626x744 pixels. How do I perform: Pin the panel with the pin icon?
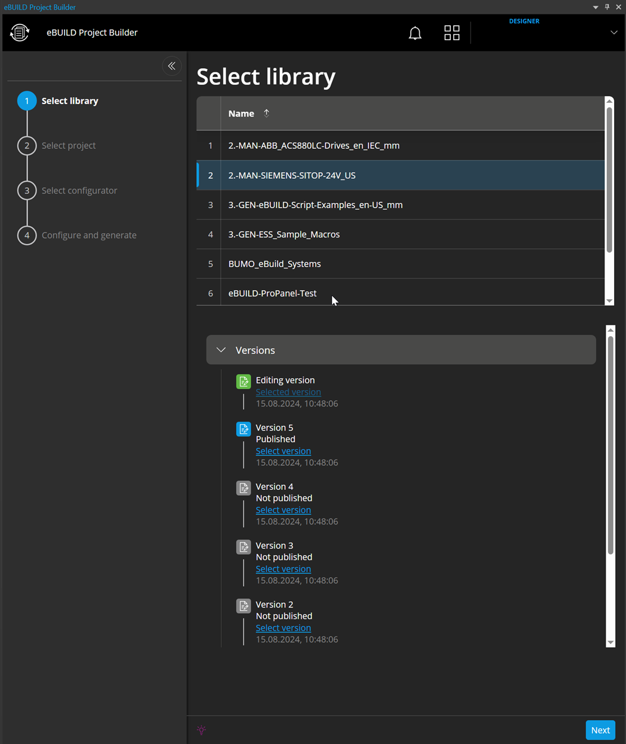pos(607,7)
